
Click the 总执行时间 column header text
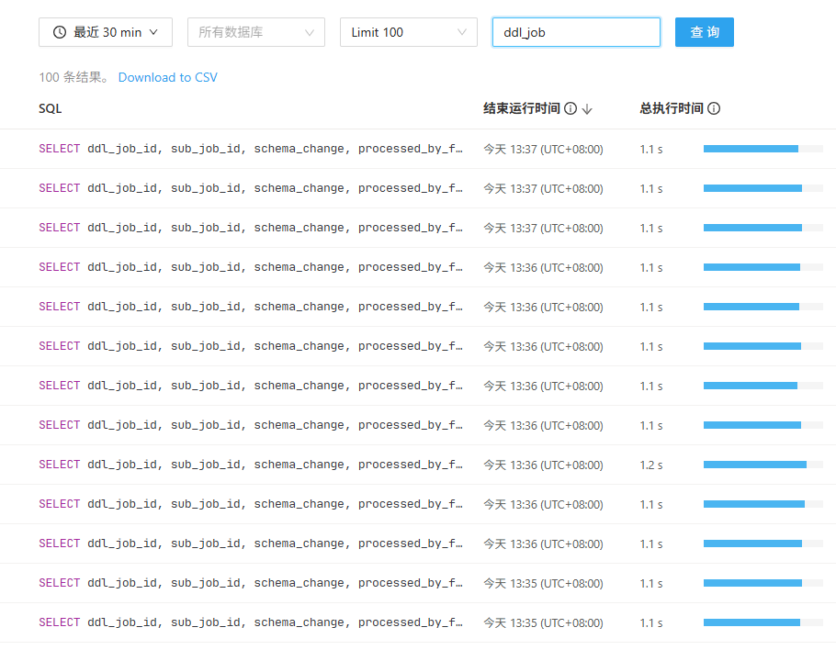pos(671,108)
